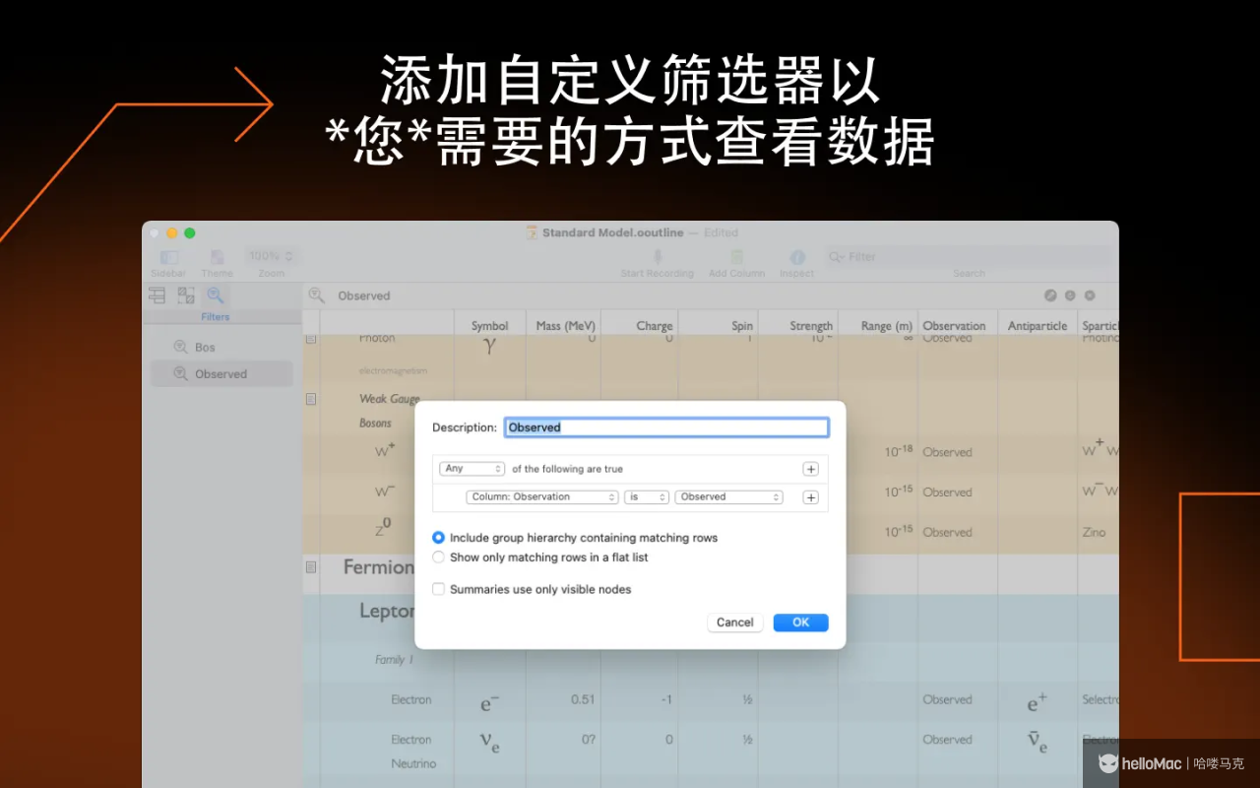Click the OK button
1260x788 pixels.
pos(800,623)
